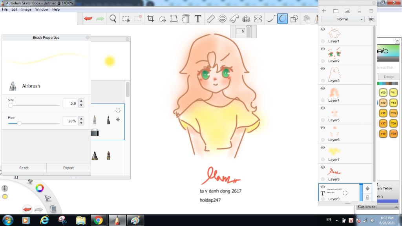Open Chrome from the taskbar
This screenshot has width=402, height=226.
[98, 220]
